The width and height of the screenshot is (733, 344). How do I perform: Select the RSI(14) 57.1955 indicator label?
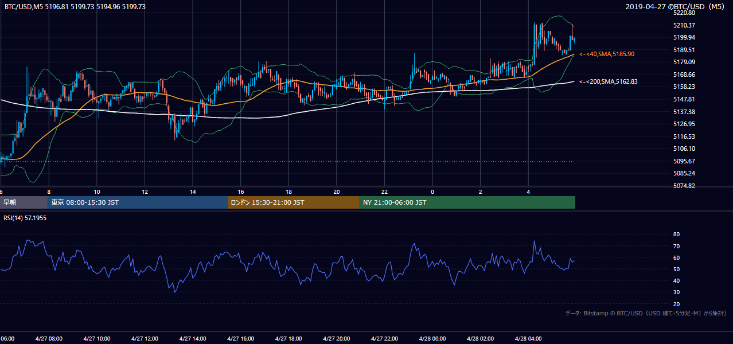(25, 218)
